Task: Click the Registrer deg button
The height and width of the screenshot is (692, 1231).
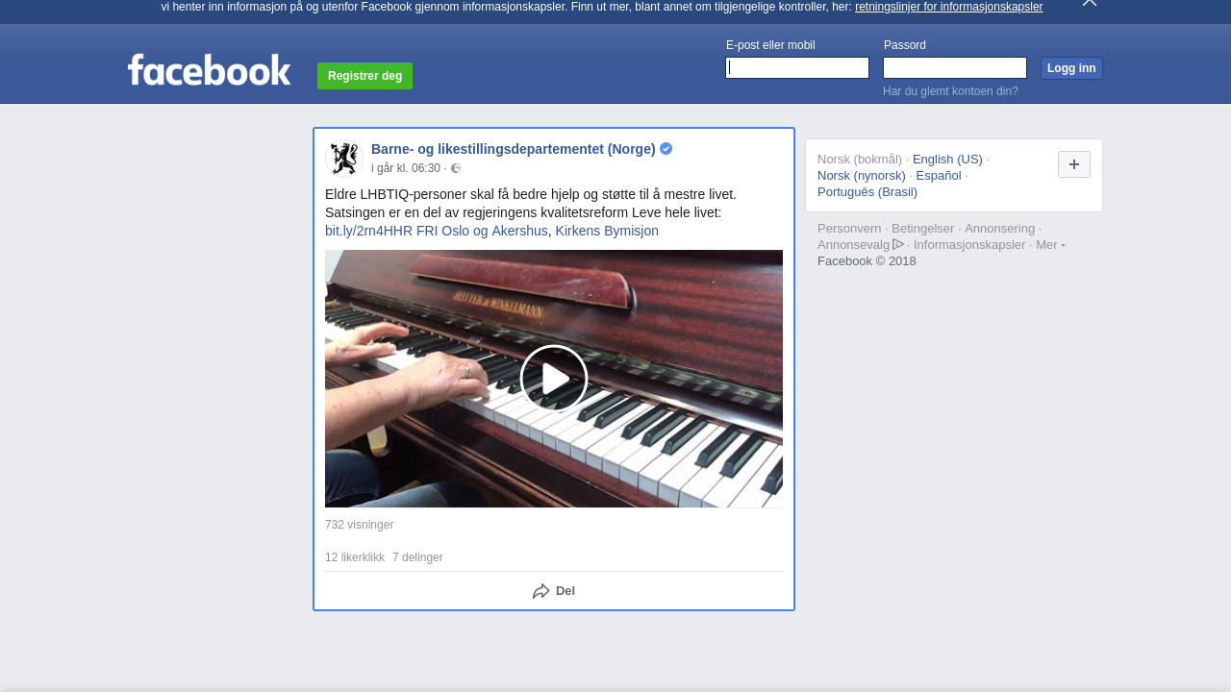Action: pyautogui.click(x=364, y=76)
